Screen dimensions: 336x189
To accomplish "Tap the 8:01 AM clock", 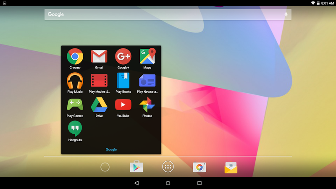I will pyautogui.click(x=328, y=3).
